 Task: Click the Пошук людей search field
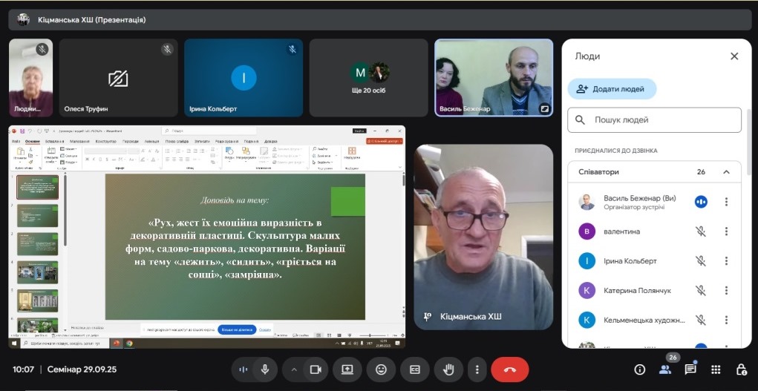point(654,119)
